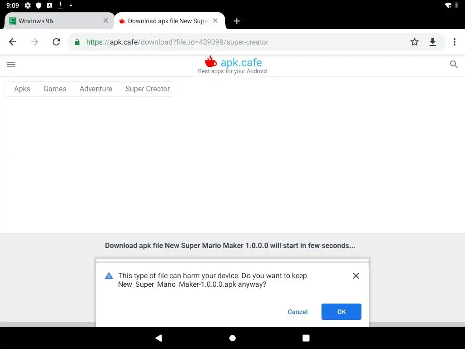The height and width of the screenshot is (349, 465).
Task: Close the Download apk file tab
Action: [215, 20]
